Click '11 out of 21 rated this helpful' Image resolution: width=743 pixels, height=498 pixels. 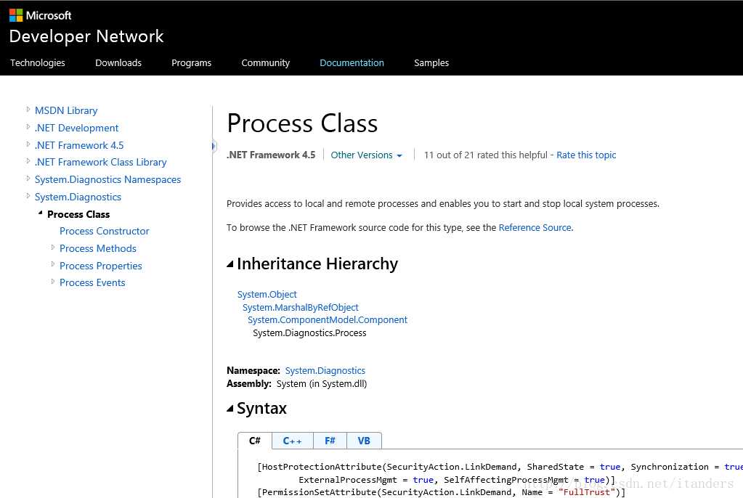click(486, 155)
